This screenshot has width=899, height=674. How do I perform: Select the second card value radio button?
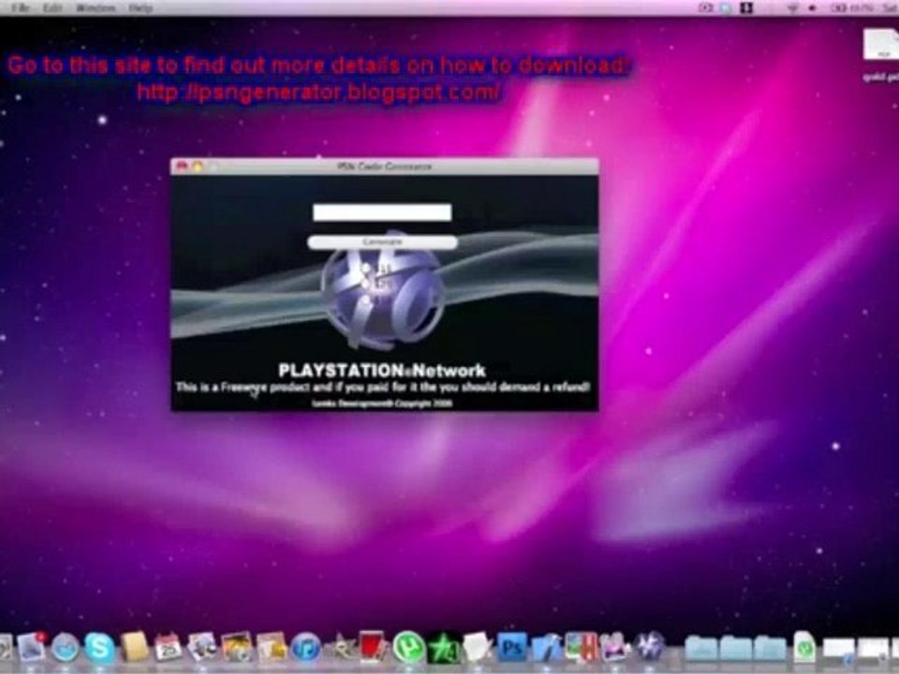[366, 284]
